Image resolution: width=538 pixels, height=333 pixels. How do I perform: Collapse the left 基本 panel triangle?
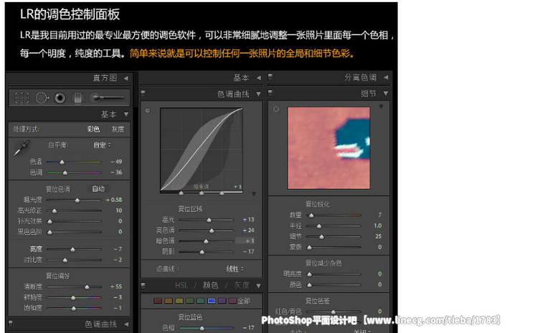pyautogui.click(x=126, y=114)
